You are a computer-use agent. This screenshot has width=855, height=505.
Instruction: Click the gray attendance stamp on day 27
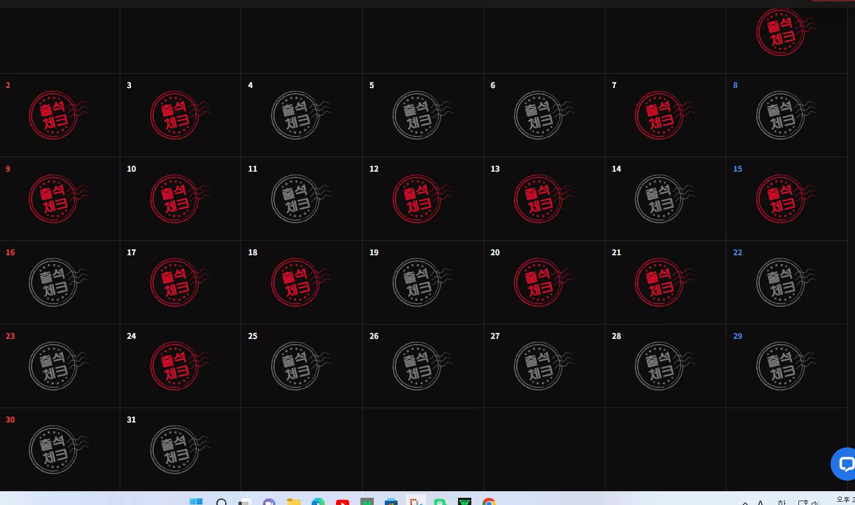pyautogui.click(x=543, y=366)
